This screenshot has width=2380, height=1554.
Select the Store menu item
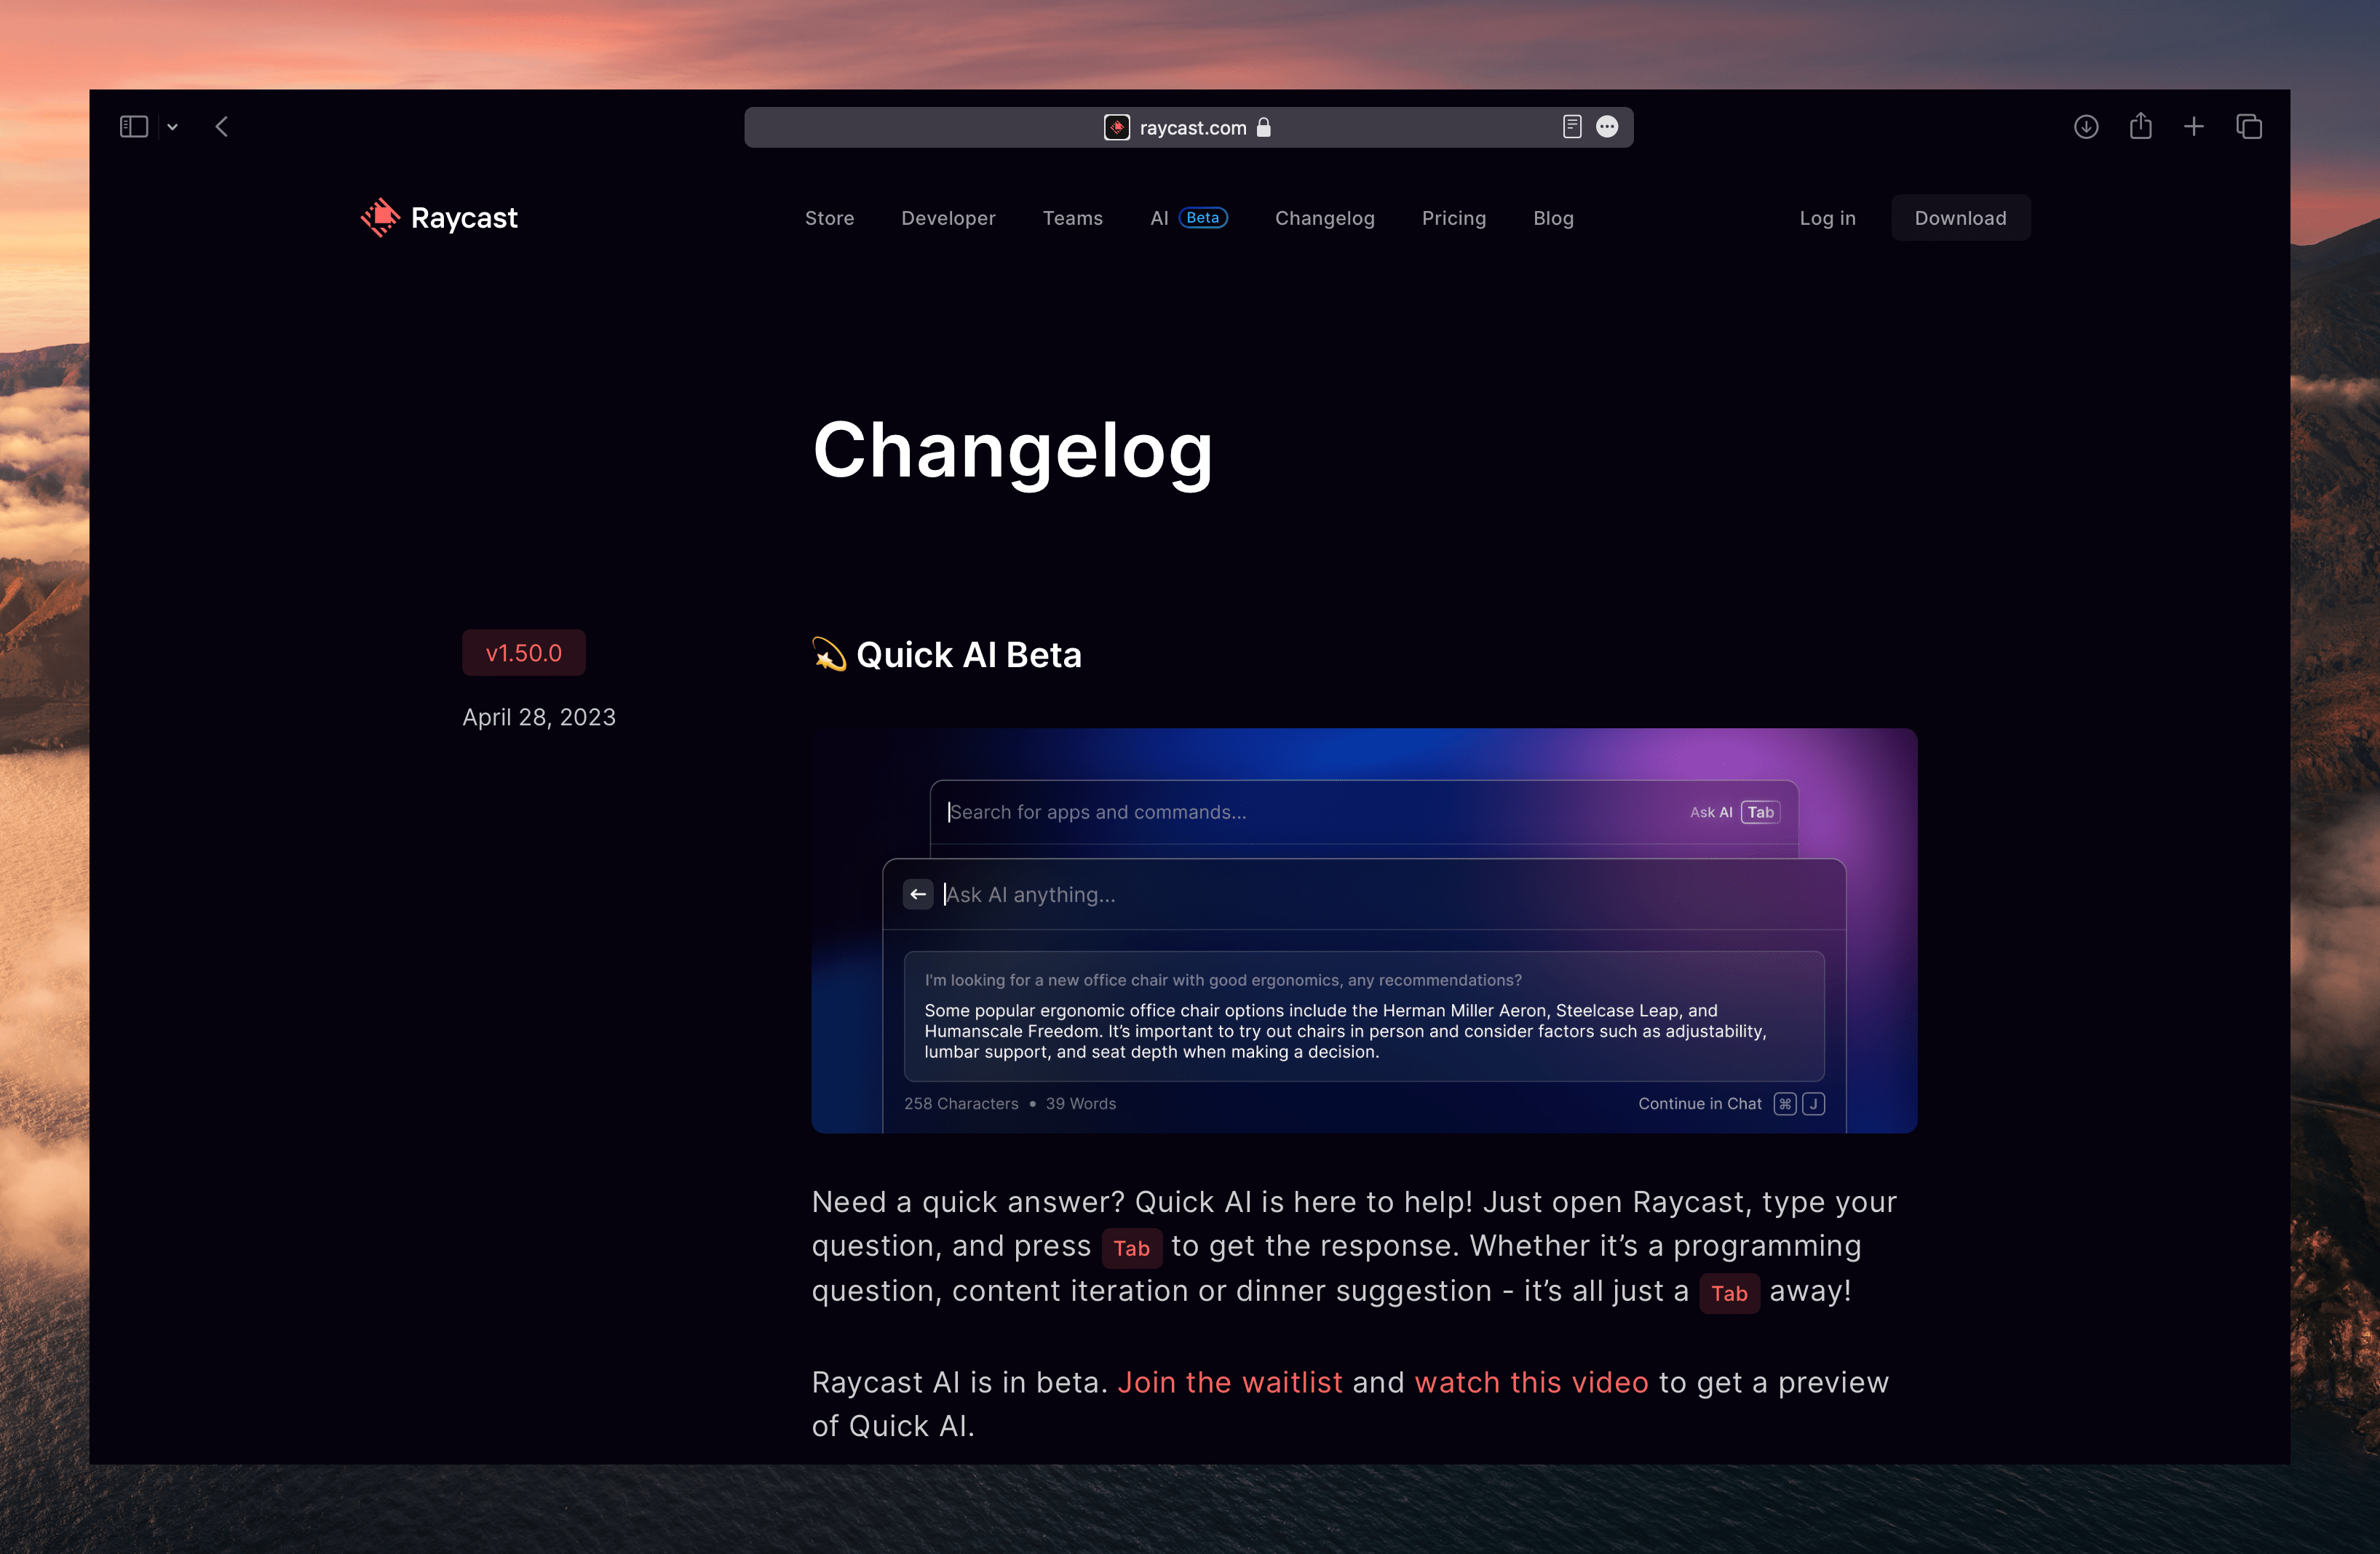coord(829,217)
